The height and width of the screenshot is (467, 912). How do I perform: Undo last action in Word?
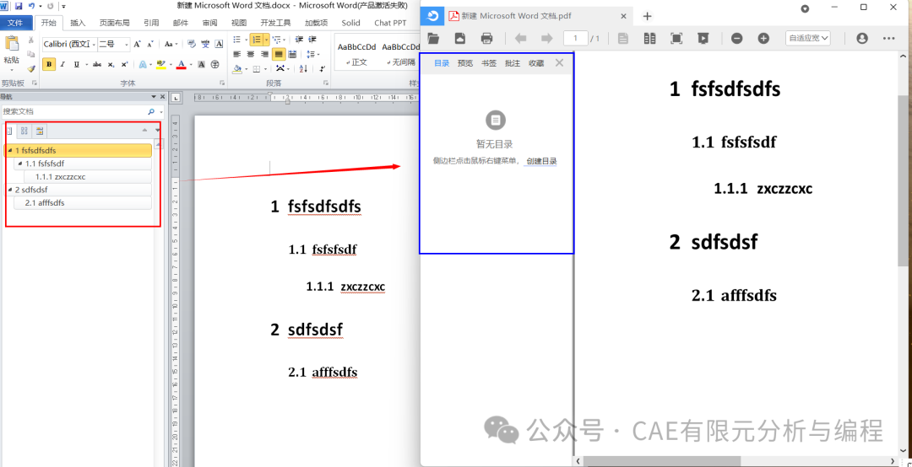[x=31, y=6]
